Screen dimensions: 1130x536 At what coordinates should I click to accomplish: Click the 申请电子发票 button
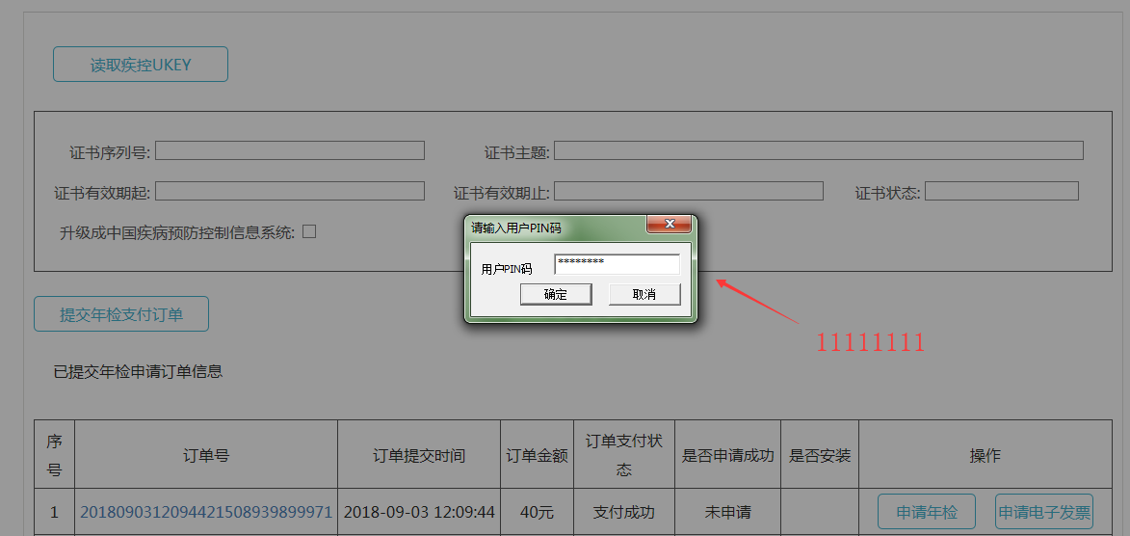1044,512
